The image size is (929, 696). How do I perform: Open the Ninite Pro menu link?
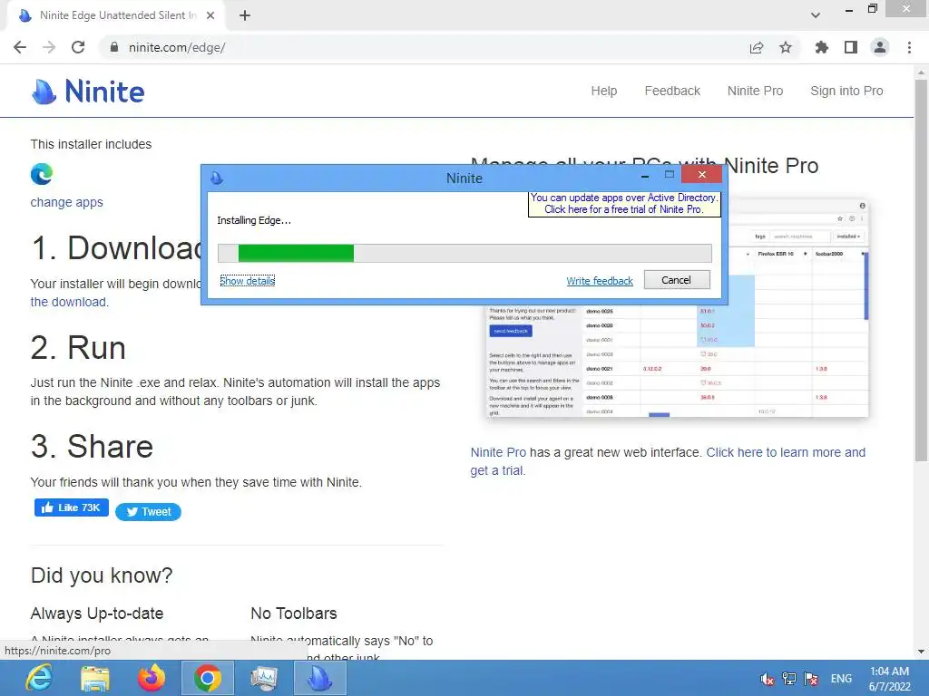(755, 91)
